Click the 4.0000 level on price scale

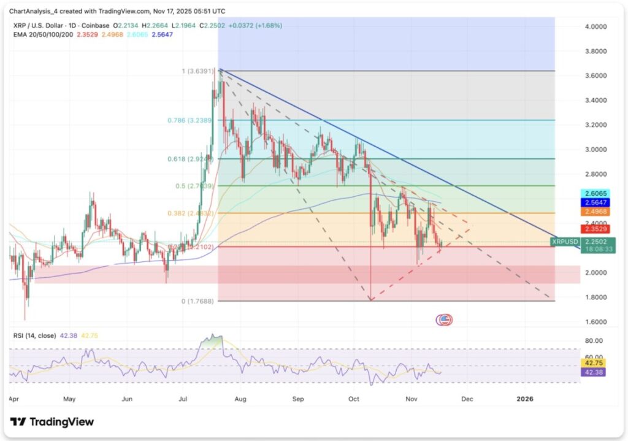595,27
